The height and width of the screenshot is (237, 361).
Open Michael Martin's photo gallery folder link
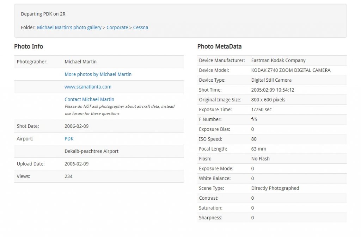click(69, 27)
